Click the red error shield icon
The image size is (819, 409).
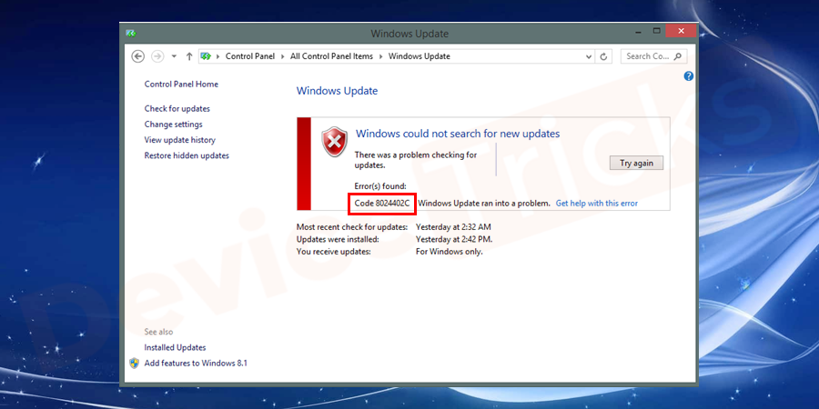334,142
